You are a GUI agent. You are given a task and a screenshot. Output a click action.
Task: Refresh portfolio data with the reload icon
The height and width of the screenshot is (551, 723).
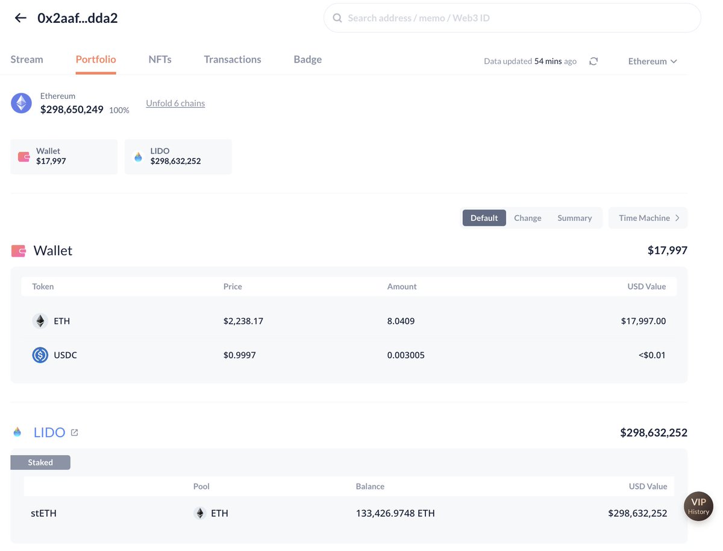(x=593, y=61)
